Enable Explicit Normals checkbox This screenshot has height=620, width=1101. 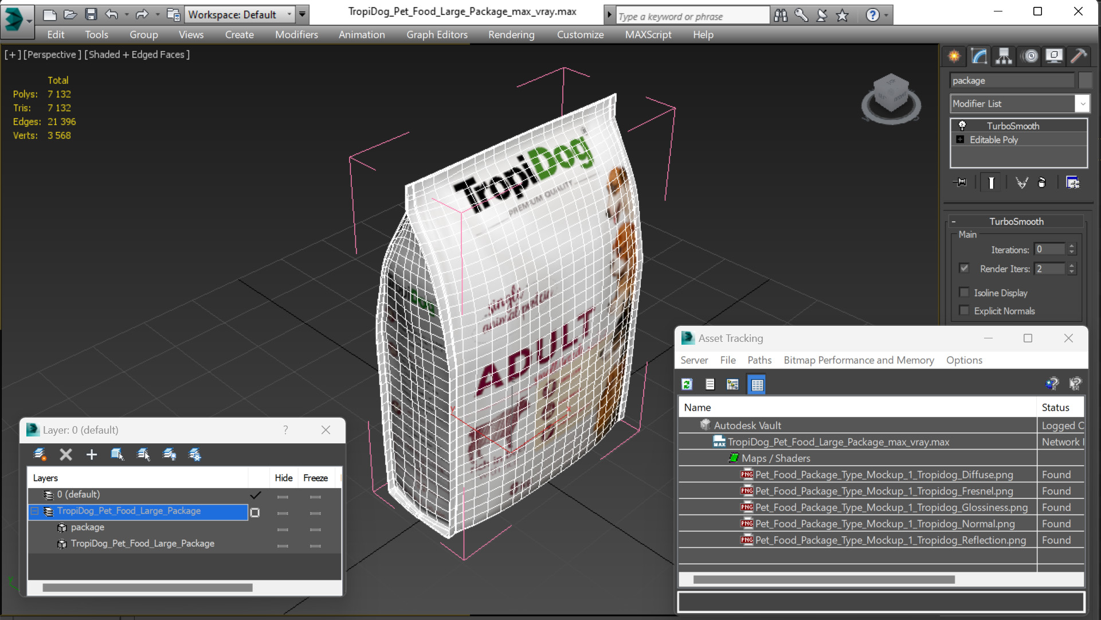(x=964, y=311)
